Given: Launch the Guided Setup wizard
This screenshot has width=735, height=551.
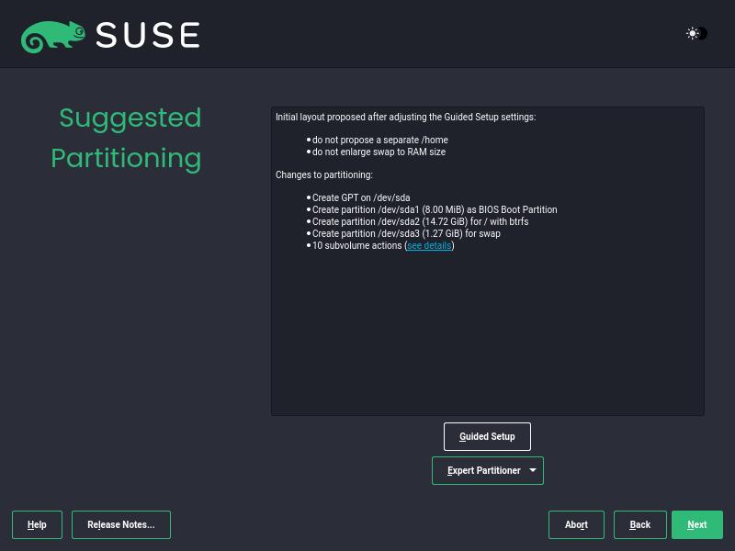Looking at the screenshot, I should 487,436.
